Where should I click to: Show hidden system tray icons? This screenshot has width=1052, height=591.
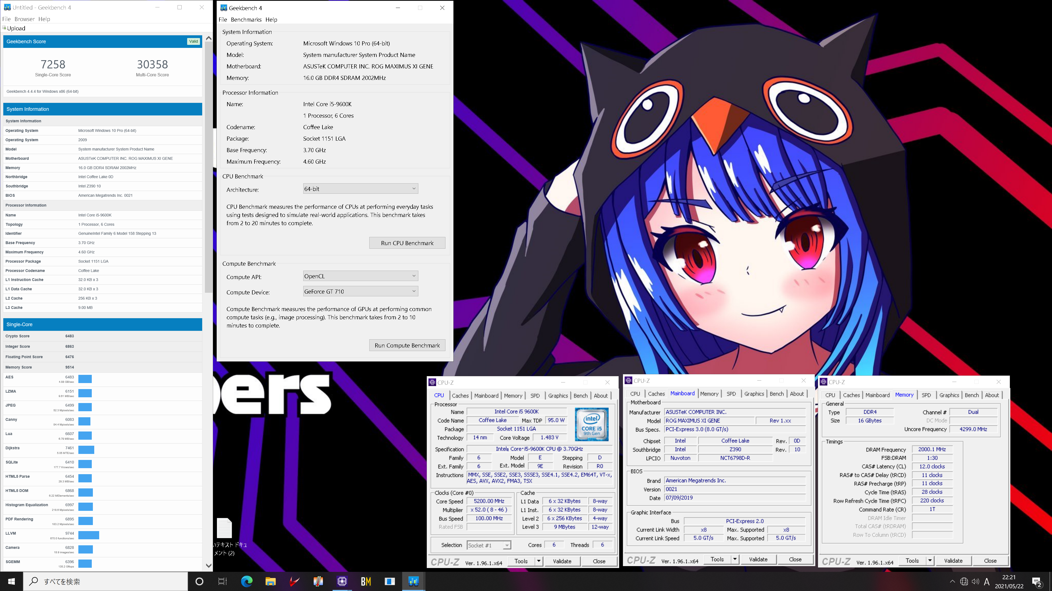952,581
